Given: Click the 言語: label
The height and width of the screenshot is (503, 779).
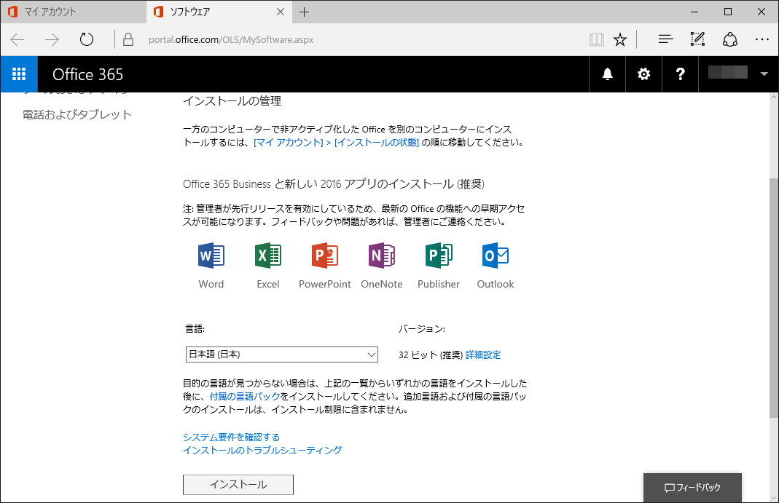Looking at the screenshot, I should tap(195, 329).
